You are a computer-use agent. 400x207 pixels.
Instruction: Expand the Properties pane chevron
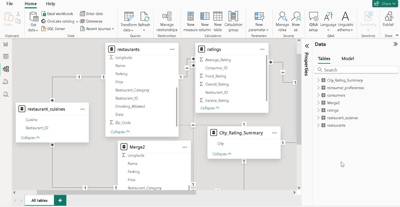click(x=307, y=46)
